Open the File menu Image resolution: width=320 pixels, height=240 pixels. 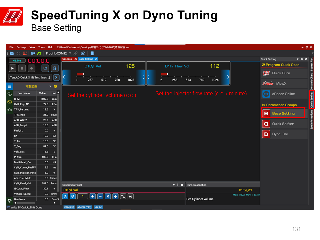[x=11, y=47]
